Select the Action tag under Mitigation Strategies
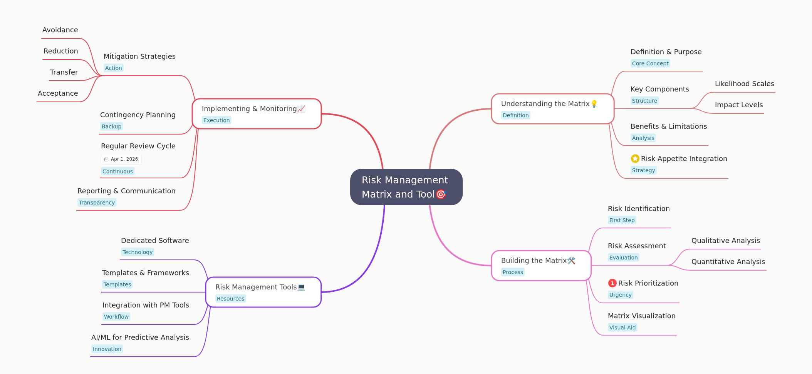Screen dimensions: 812x374 pyautogui.click(x=113, y=68)
